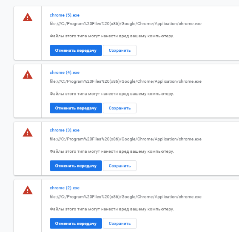Click warning triangle icon for chrome (2).exe

click(x=28, y=190)
